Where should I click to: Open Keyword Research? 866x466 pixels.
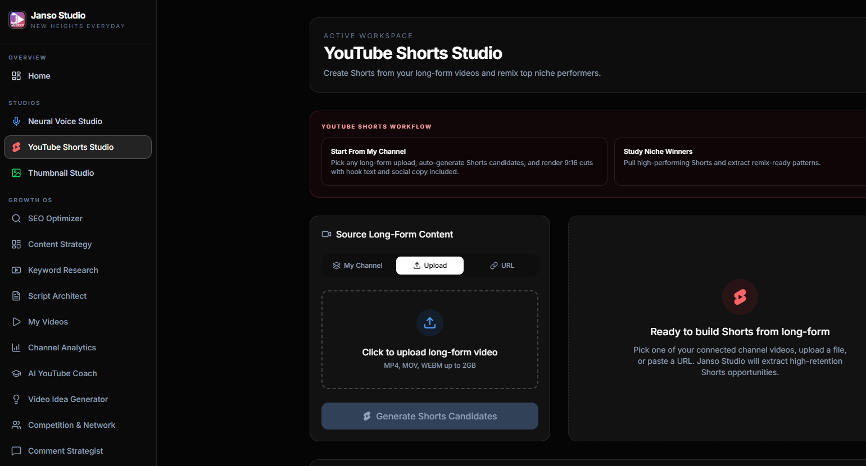click(x=78, y=270)
